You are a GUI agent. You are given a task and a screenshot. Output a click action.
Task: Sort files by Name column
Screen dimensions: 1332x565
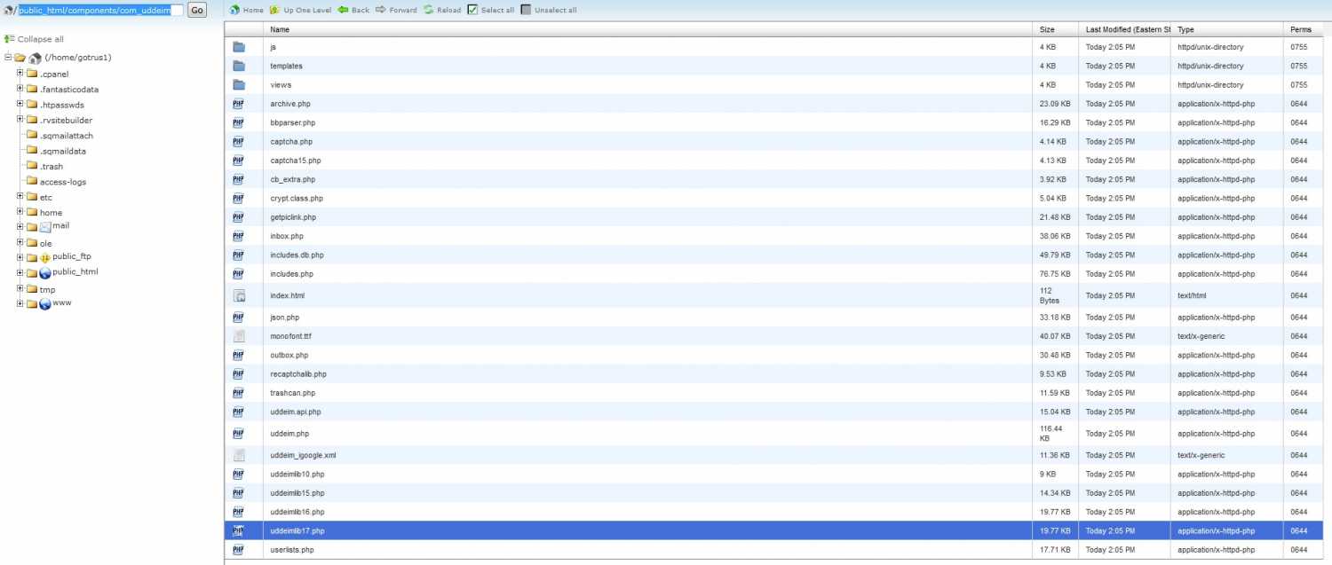280,29
